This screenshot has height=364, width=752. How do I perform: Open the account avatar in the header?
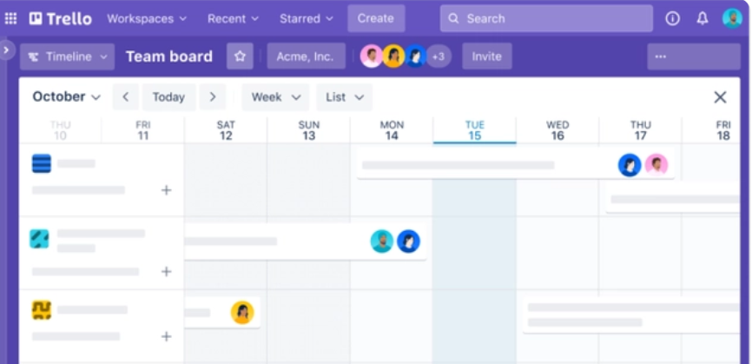click(732, 18)
